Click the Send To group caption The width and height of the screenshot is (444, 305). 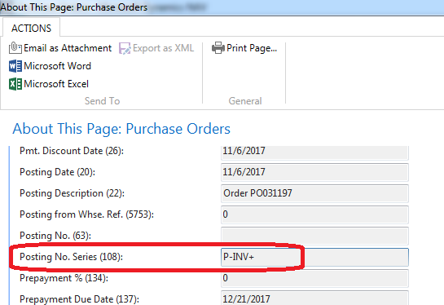(x=102, y=101)
